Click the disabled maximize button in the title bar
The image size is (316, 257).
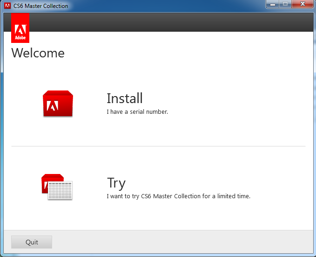pyautogui.click(x=285, y=4)
